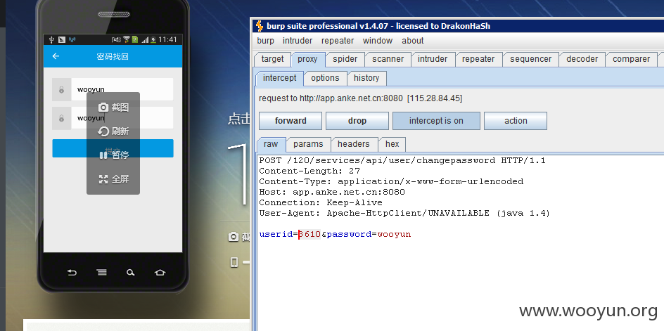Tap the phone's home hardware key
Screen dimensions: 664x331
[160, 273]
